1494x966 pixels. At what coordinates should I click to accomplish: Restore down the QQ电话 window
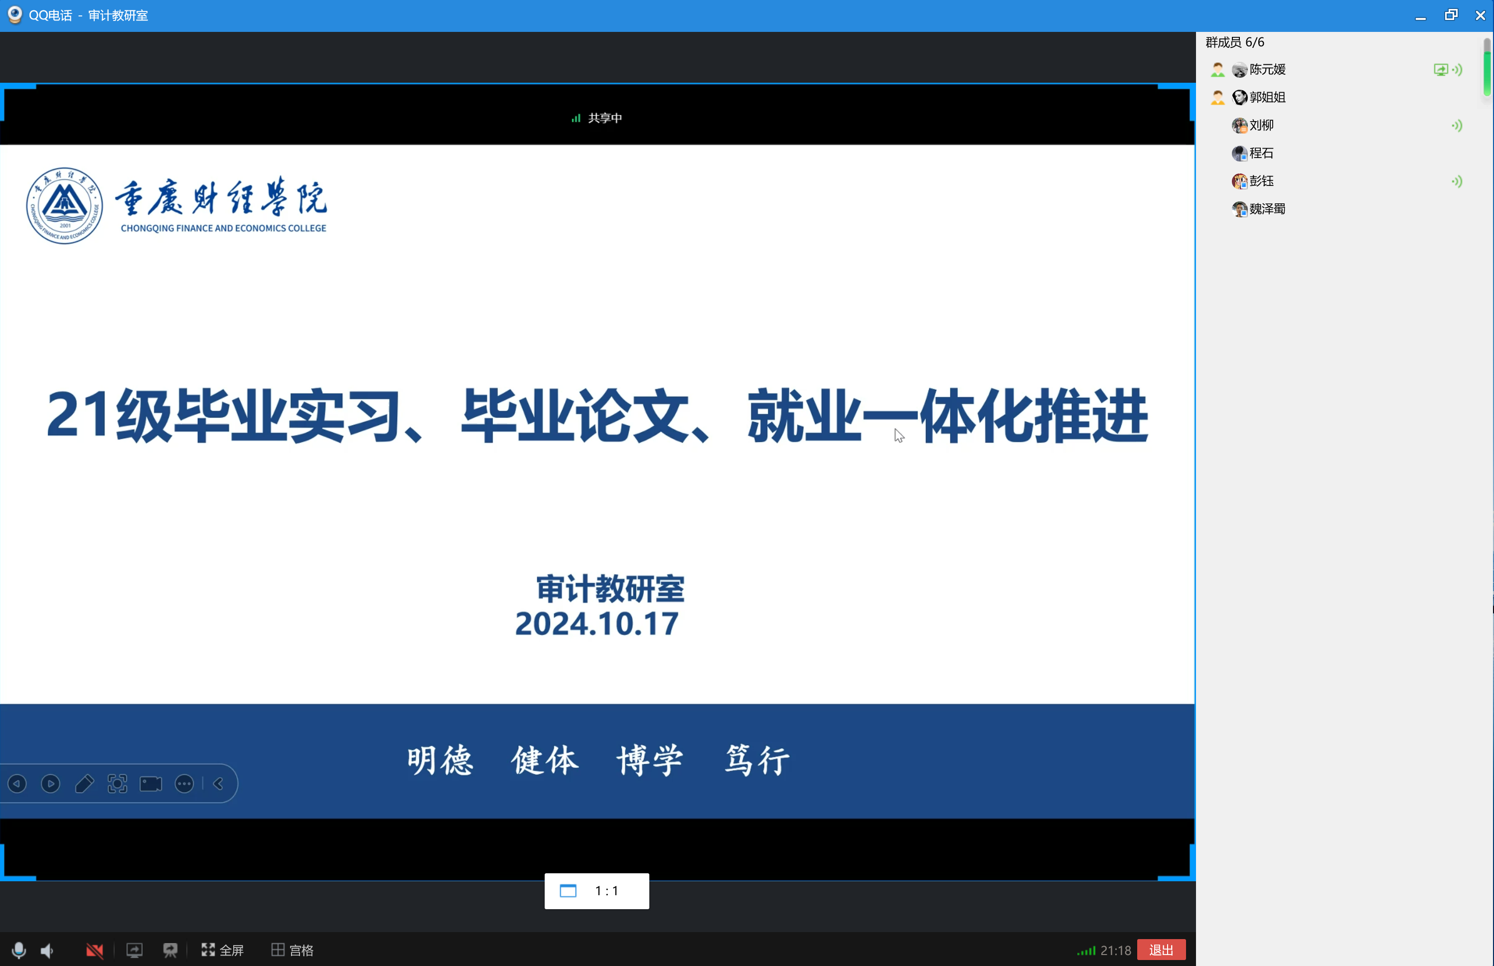[1451, 15]
